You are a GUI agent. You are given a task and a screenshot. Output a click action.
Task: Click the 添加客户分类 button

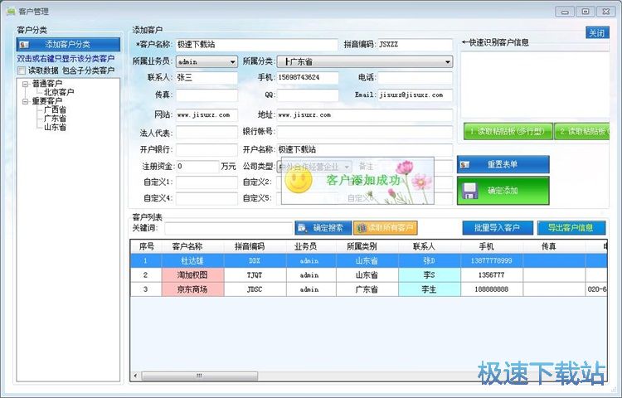(x=68, y=45)
